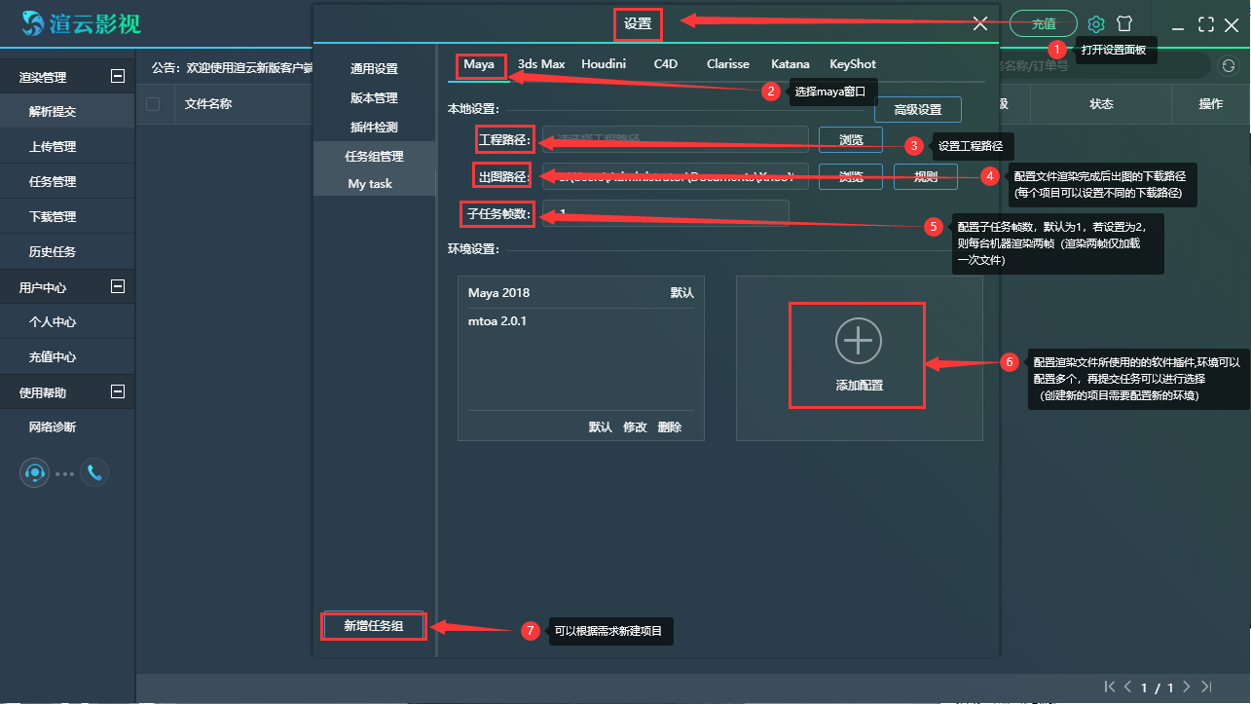
Task: Switch to the KeyShot tab
Action: point(853,64)
